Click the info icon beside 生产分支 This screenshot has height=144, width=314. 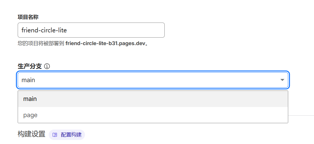(47, 67)
